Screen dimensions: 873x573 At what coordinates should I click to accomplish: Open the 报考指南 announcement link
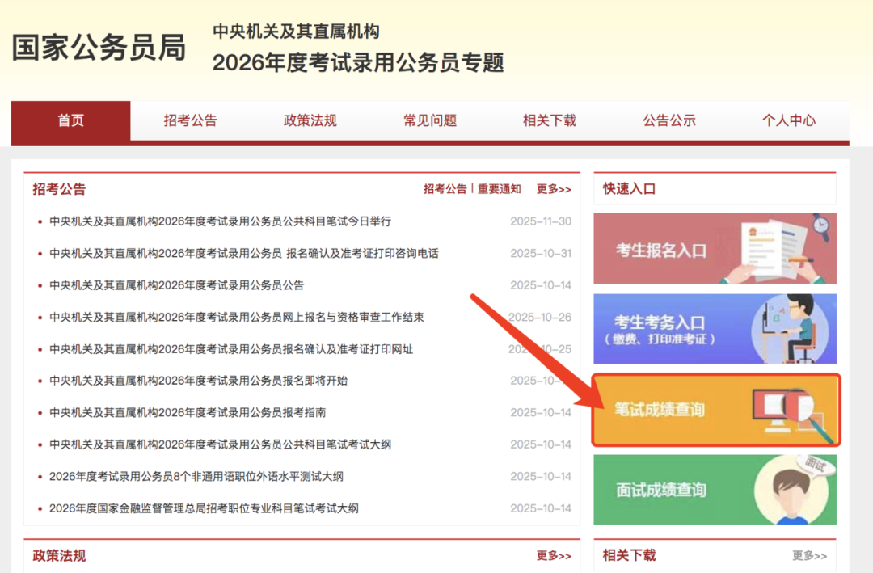188,412
